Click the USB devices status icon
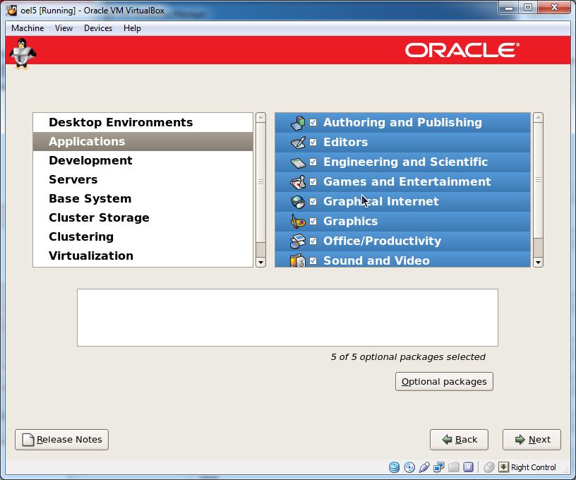Viewport: 576px width, 480px height. click(x=424, y=467)
